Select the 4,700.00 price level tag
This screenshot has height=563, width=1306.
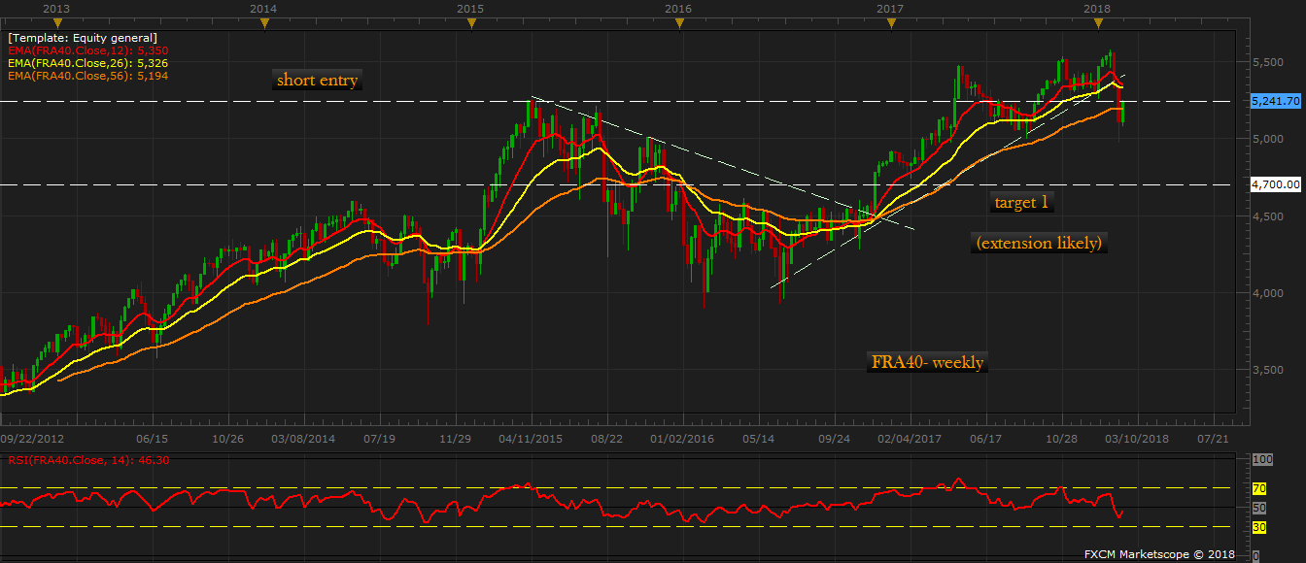click(x=1276, y=184)
